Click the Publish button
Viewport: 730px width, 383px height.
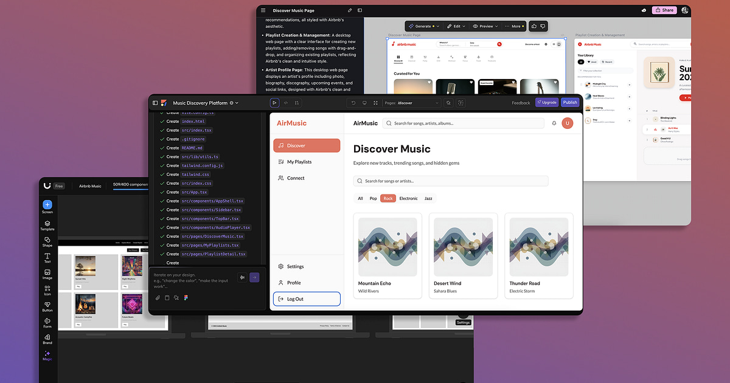(570, 102)
